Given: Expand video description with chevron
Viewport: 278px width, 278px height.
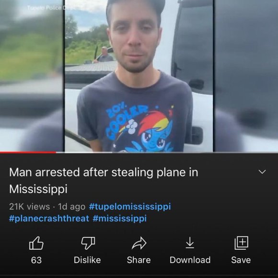Looking at the screenshot, I should click(262, 172).
